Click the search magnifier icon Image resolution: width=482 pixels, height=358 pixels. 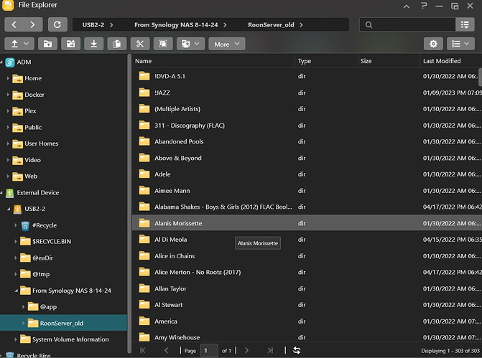(x=369, y=25)
